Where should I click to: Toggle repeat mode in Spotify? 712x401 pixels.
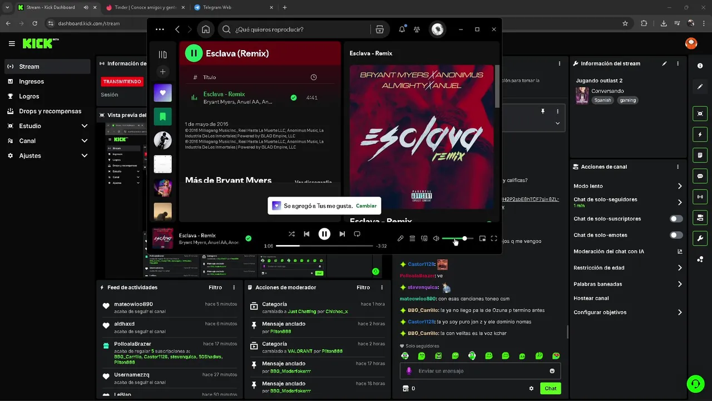[357, 234]
